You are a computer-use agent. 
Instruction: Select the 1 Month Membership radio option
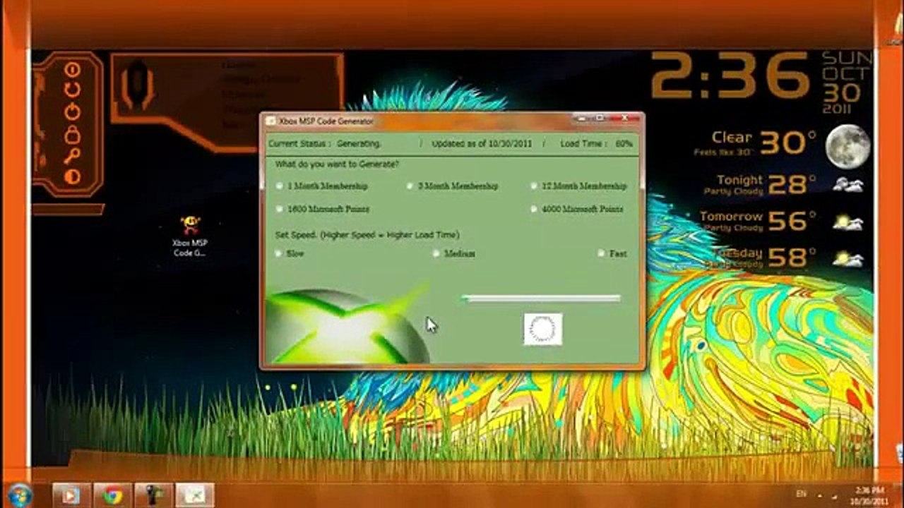click(x=323, y=186)
